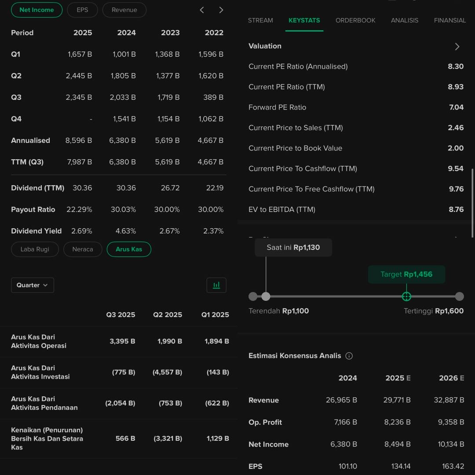Switch to the EPS pill
The height and width of the screenshot is (475, 475).
tap(82, 10)
